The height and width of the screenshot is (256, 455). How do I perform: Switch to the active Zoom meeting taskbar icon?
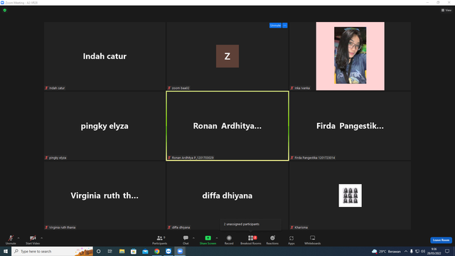point(180,251)
